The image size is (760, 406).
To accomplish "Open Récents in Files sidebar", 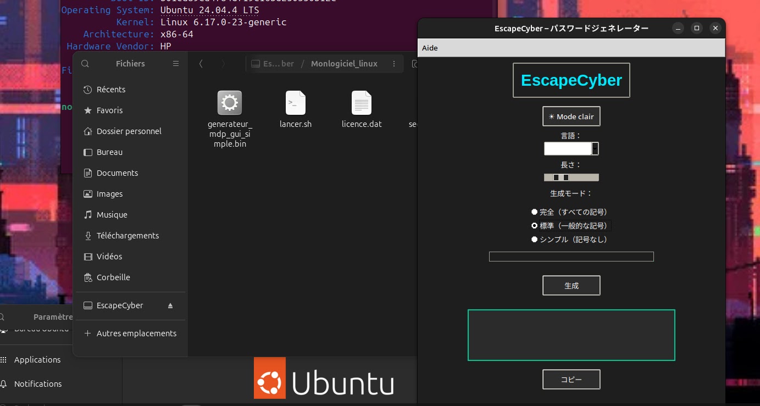I will pos(130,90).
